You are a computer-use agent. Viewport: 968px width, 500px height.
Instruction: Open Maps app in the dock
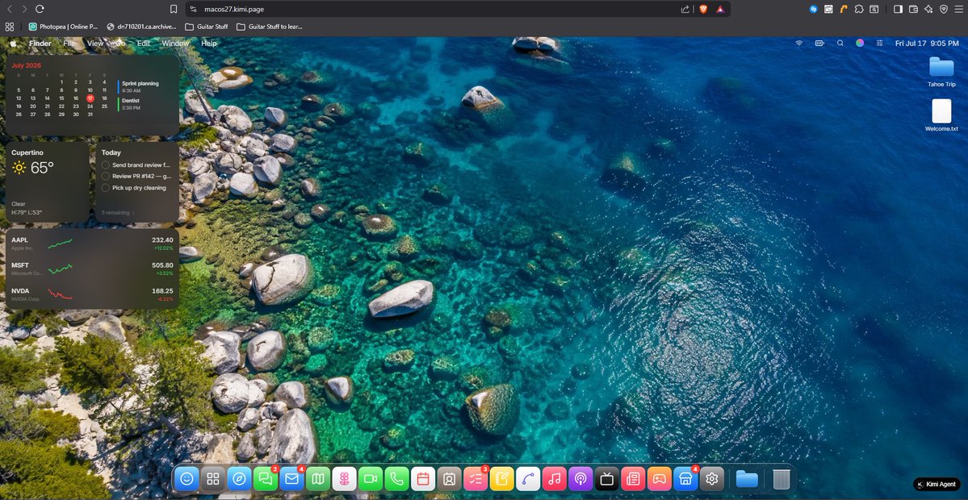point(318,478)
